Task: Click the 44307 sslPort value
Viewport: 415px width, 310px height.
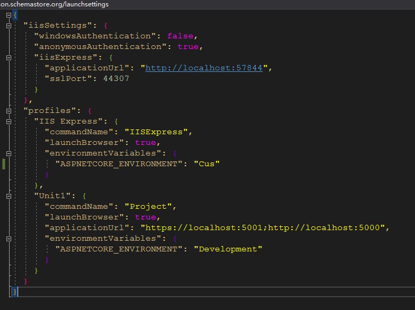Action: tap(116, 79)
